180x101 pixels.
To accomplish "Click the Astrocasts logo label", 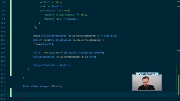I will [x=147, y=74].
